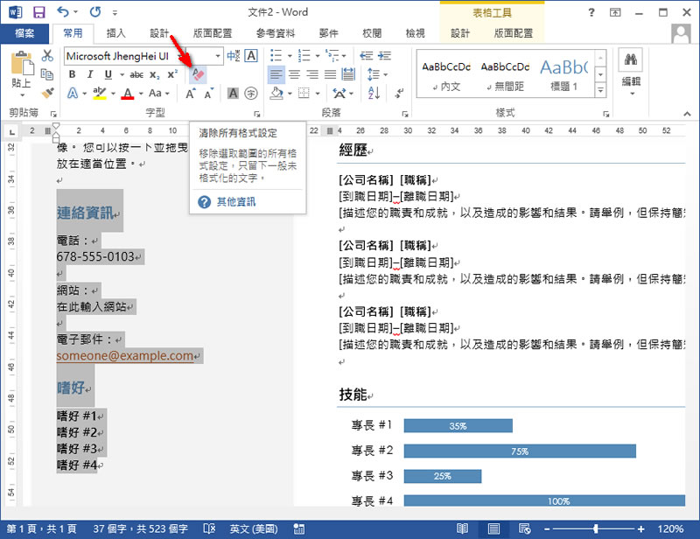Open the 檔案 file menu button

(x=24, y=33)
